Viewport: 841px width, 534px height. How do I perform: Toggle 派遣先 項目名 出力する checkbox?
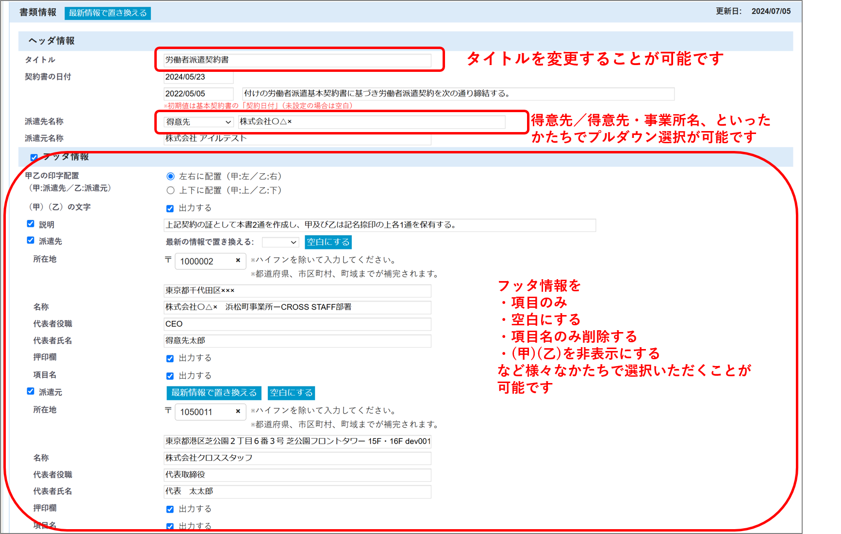[x=170, y=376]
